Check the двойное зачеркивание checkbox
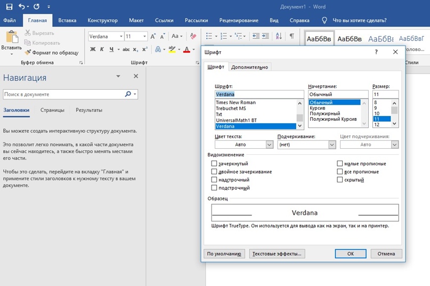The width and height of the screenshot is (430, 286). point(214,172)
